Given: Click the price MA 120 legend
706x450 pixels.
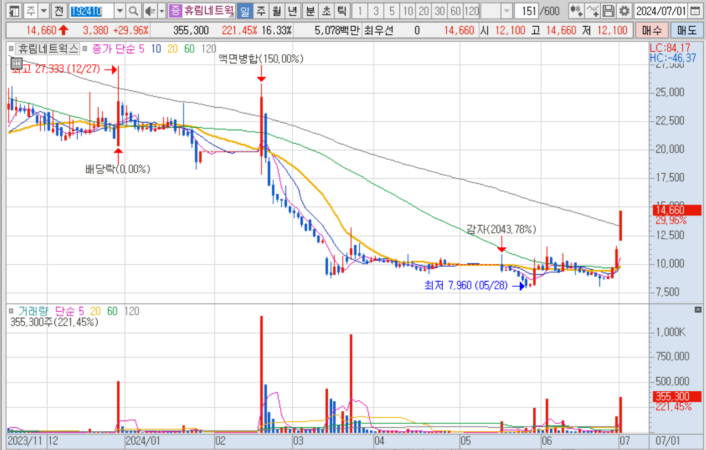Looking at the screenshot, I should (208, 49).
